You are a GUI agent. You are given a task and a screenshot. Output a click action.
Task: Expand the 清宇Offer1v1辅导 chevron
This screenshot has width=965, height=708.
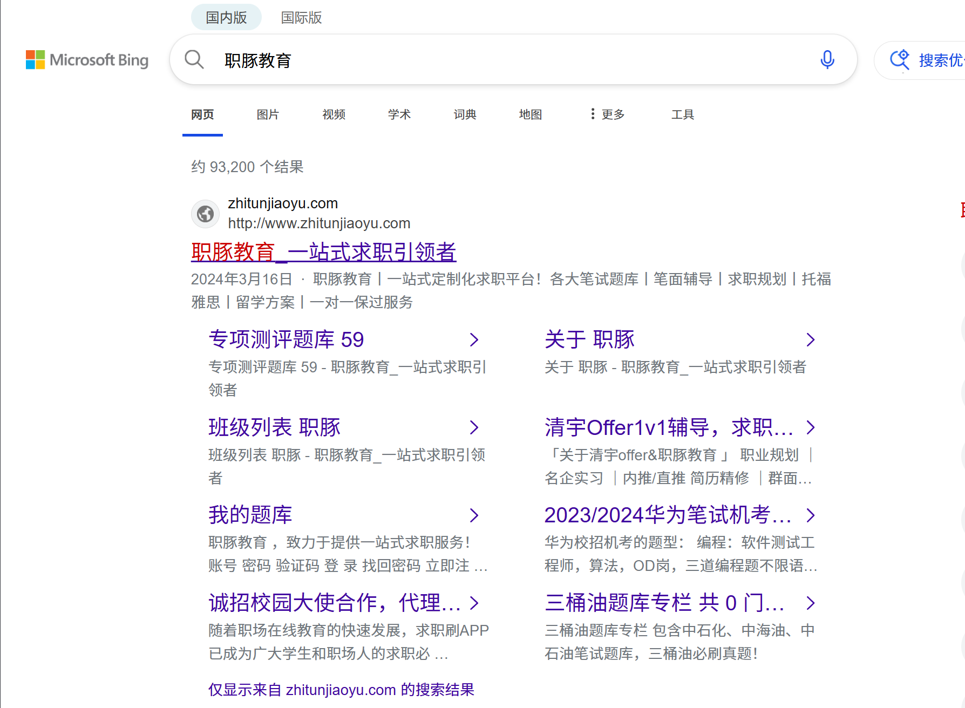click(810, 427)
